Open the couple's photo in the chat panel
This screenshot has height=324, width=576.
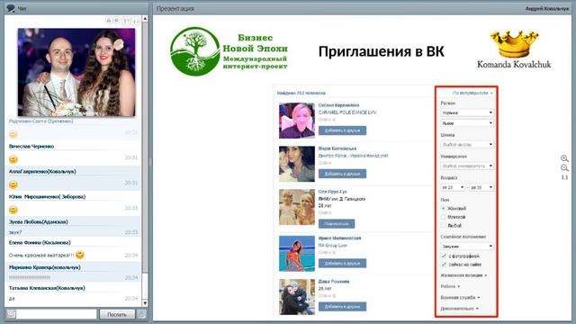point(76,72)
